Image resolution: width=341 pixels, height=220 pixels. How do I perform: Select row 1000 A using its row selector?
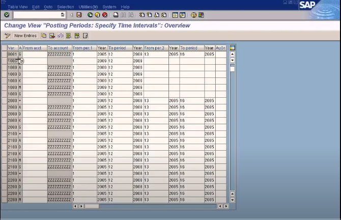click(5, 67)
